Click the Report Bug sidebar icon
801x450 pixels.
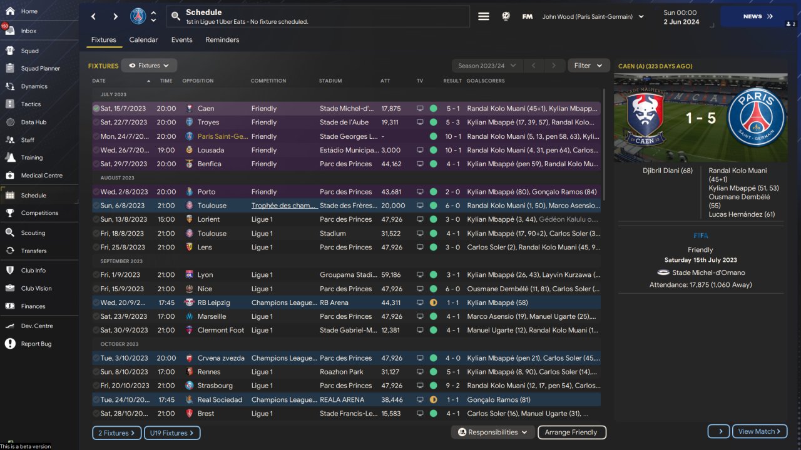click(10, 344)
